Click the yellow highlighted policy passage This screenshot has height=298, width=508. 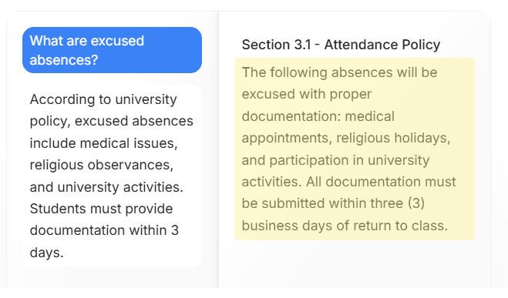click(x=355, y=149)
